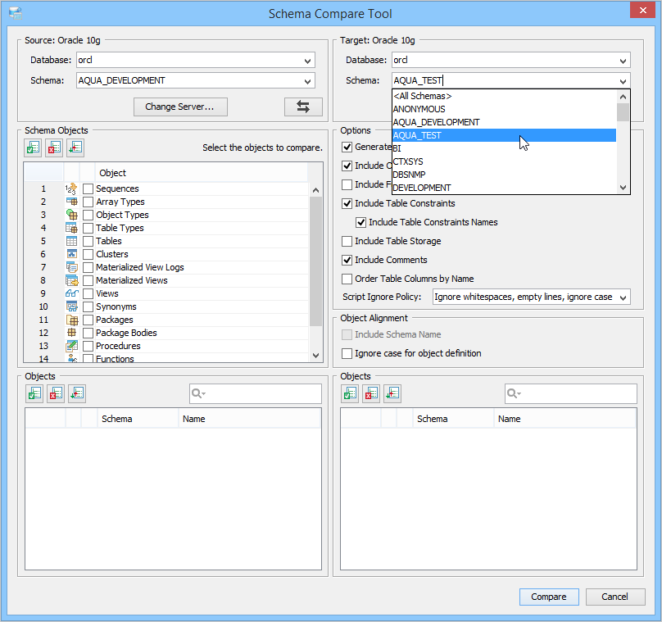Click the Packages row icon
This screenshot has width=662, height=622.
(x=72, y=320)
